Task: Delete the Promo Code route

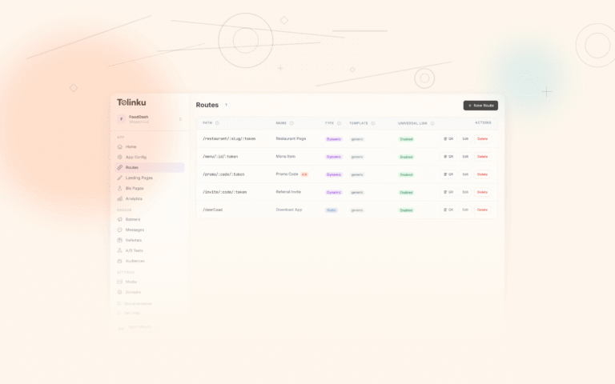Action: tap(482, 174)
